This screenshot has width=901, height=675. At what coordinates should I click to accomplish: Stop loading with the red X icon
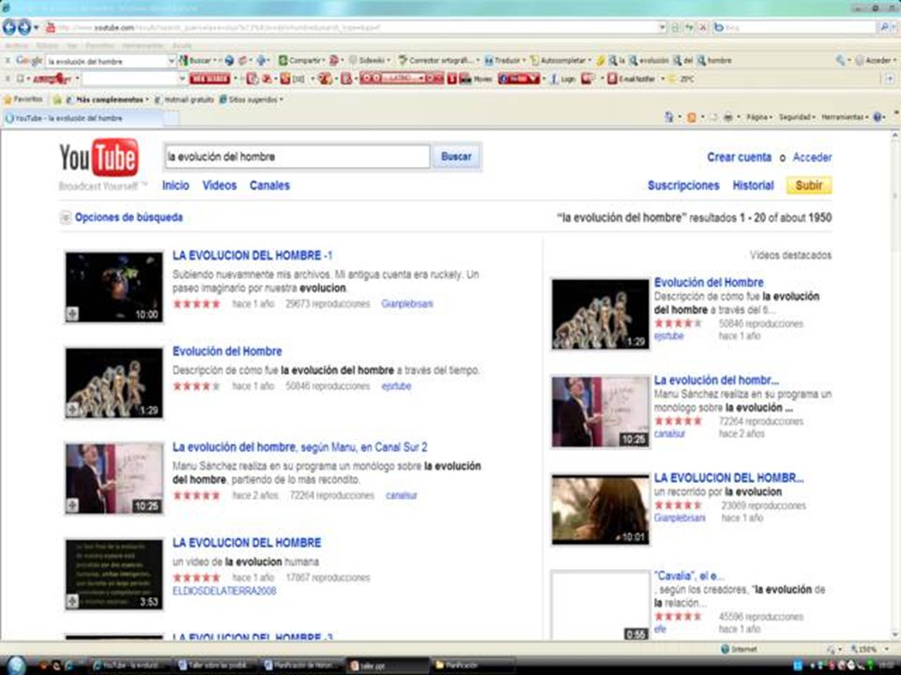(702, 27)
